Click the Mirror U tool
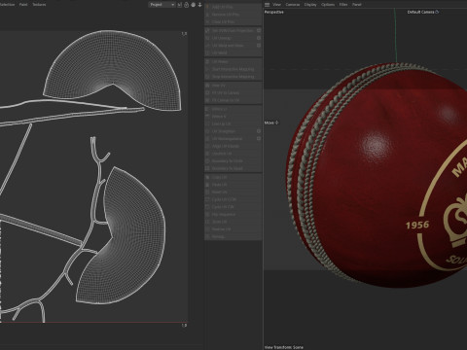The image size is (467, 350). [x=233, y=109]
